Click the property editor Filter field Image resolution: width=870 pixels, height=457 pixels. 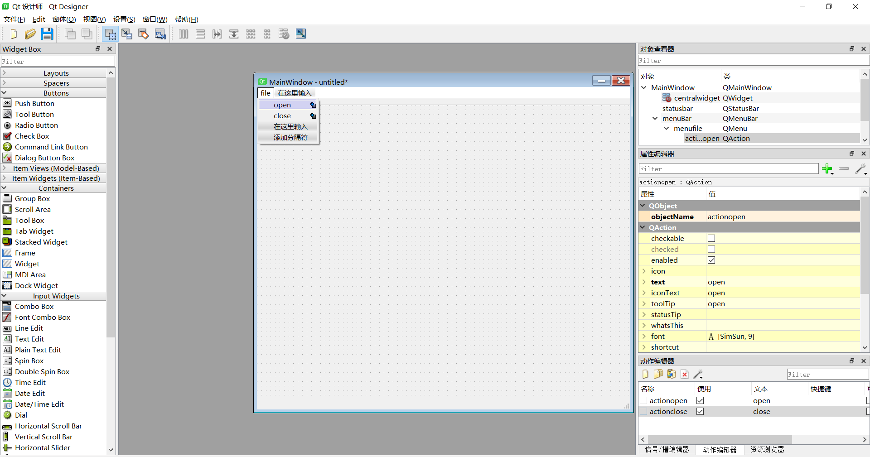click(x=729, y=169)
